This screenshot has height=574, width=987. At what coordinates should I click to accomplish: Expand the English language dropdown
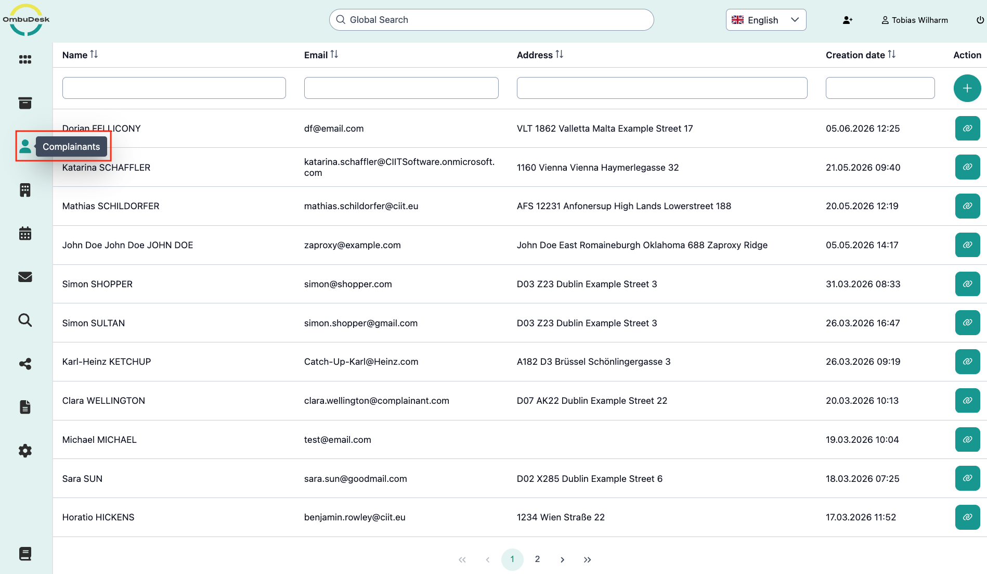pos(766,20)
